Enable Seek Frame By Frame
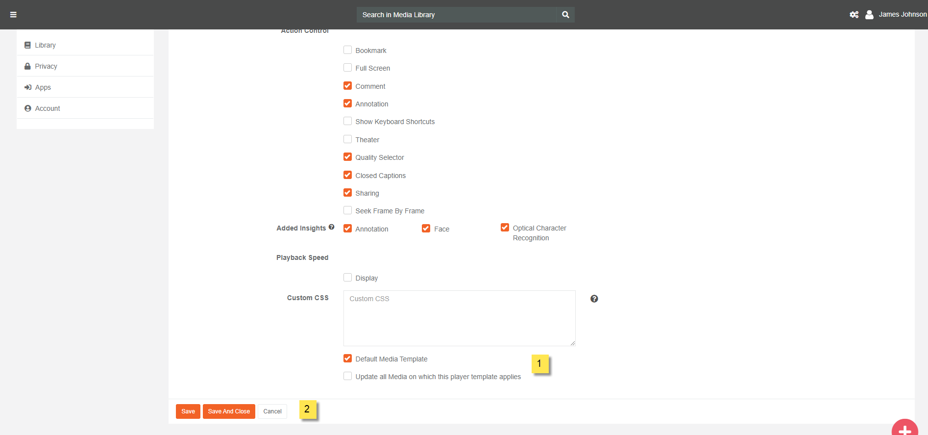This screenshot has height=435, width=928. pyautogui.click(x=348, y=210)
